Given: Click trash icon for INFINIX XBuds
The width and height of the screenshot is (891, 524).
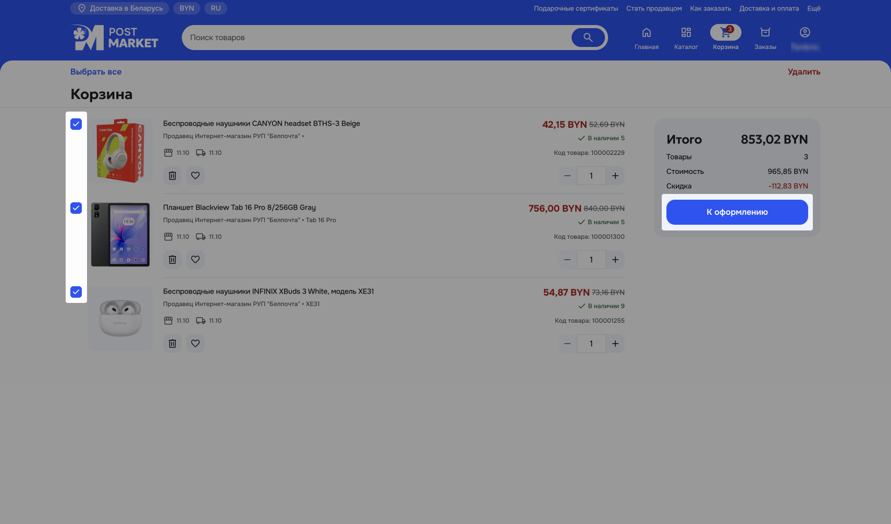Looking at the screenshot, I should pos(172,344).
